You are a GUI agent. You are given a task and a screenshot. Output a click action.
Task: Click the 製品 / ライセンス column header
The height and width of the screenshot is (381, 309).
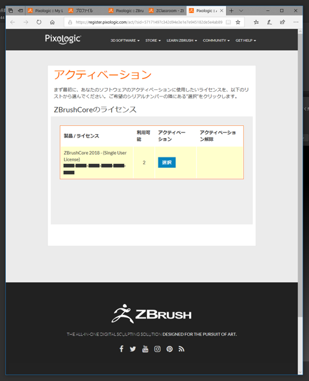click(81, 136)
